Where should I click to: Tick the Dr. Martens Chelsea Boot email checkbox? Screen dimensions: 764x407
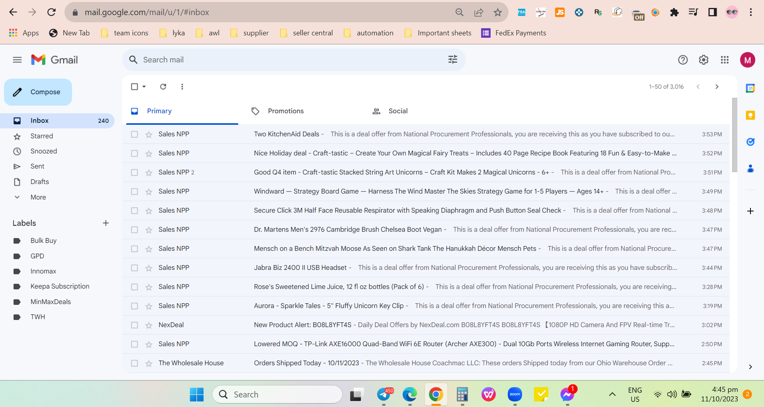(x=134, y=230)
